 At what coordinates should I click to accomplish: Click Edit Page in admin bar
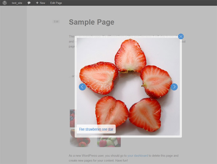(56, 3)
